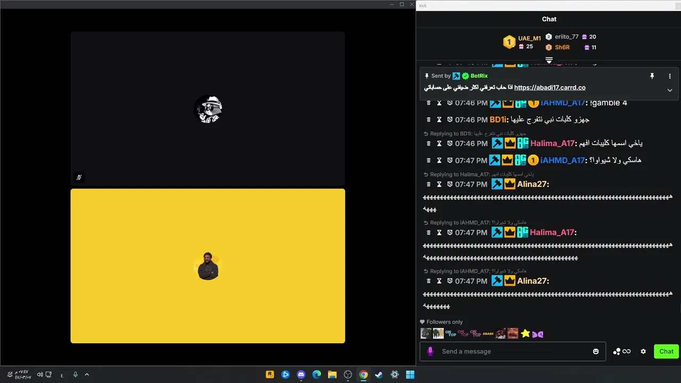Insert the purple emote at row end
The width and height of the screenshot is (681, 383).
click(538, 334)
